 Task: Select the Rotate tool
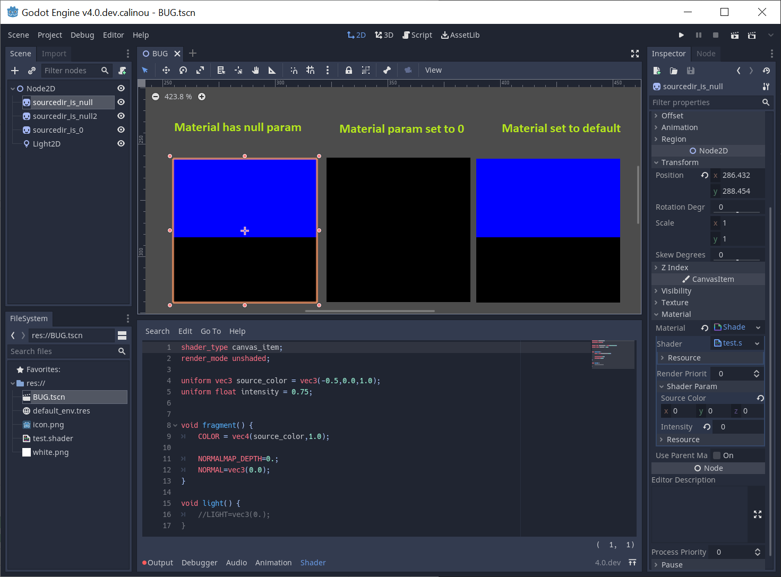[183, 70]
